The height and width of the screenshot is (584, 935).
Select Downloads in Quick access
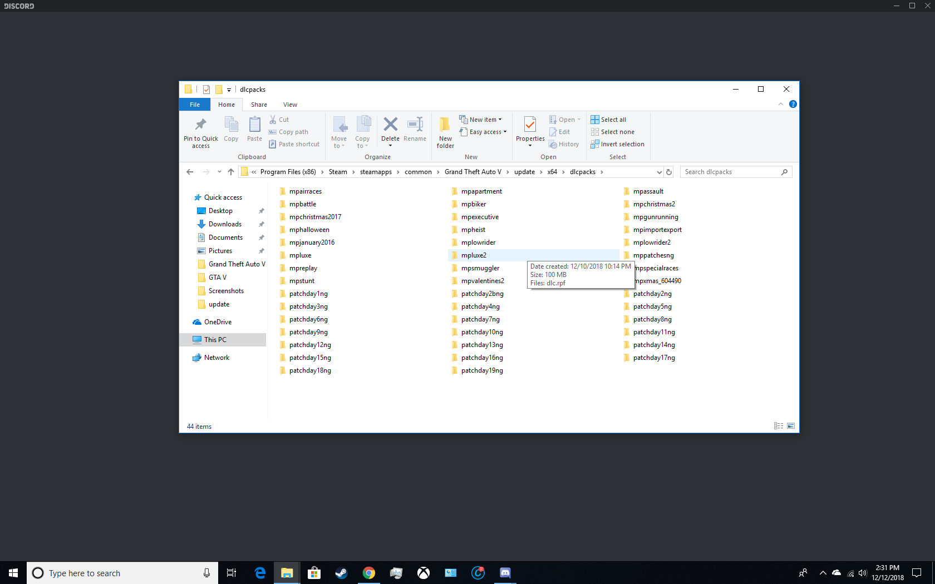tap(225, 224)
